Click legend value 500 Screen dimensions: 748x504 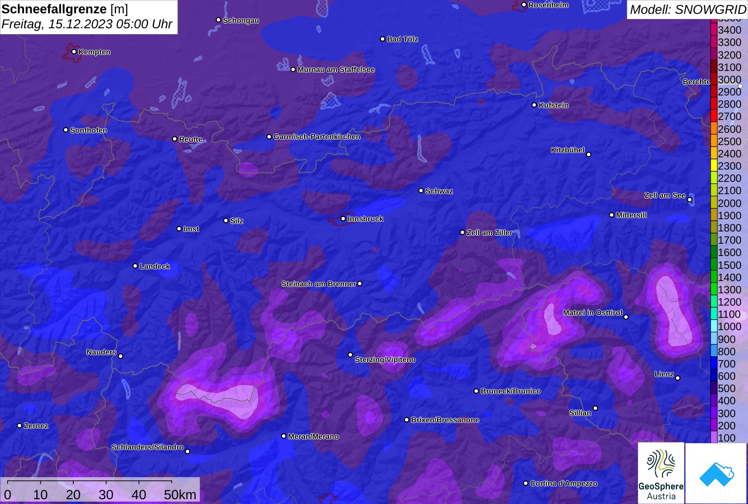point(727,388)
